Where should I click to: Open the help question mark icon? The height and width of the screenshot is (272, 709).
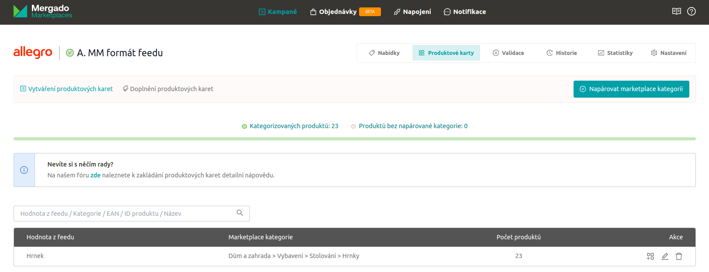click(691, 11)
